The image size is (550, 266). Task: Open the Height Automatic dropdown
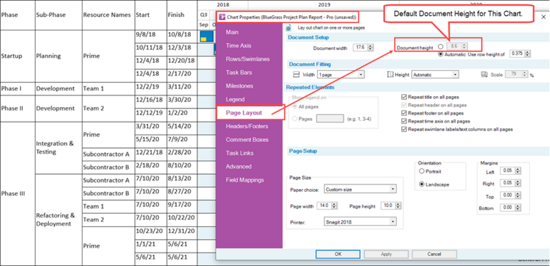pos(435,75)
